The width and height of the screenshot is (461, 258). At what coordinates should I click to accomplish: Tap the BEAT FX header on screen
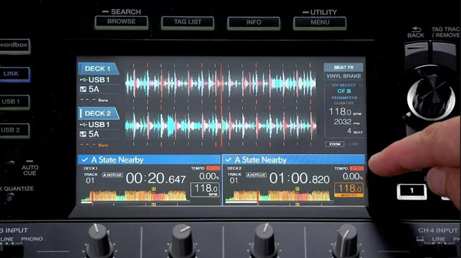click(344, 67)
